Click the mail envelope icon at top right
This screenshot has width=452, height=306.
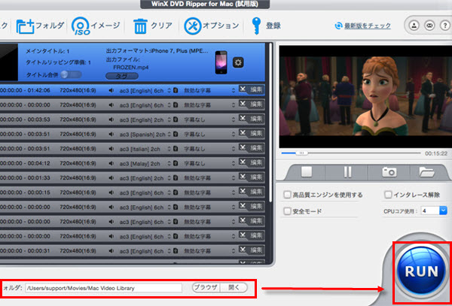tap(429, 26)
